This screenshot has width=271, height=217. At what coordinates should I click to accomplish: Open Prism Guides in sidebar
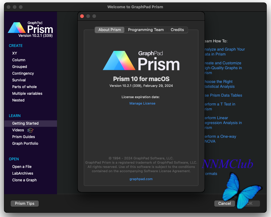(x=23, y=137)
